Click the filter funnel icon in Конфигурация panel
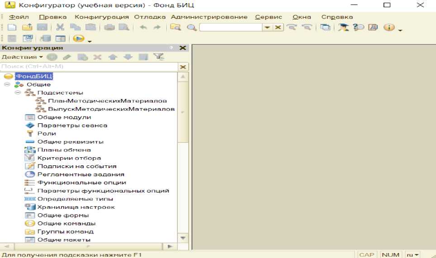 [158, 57]
